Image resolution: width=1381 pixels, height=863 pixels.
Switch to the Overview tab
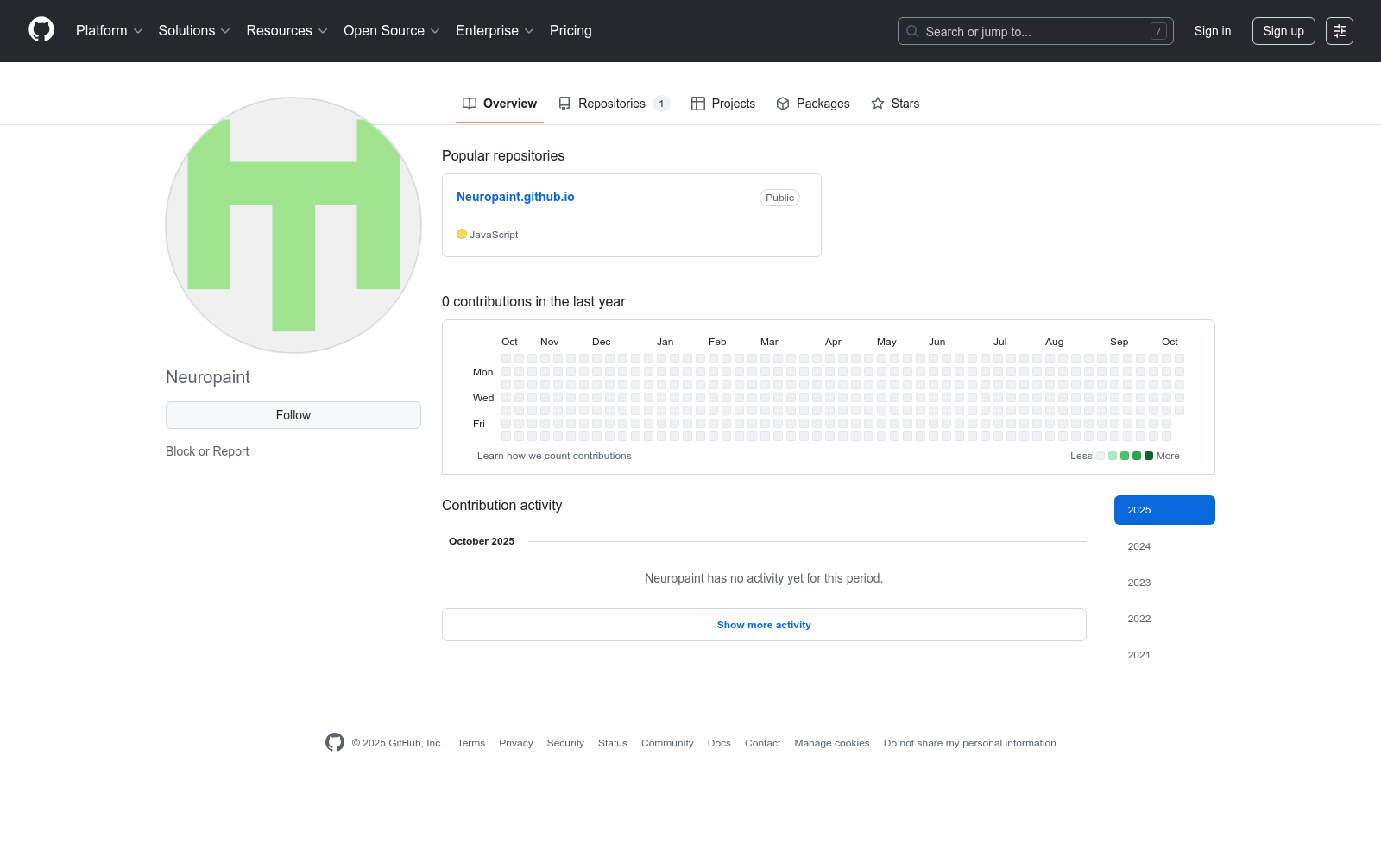point(500,104)
